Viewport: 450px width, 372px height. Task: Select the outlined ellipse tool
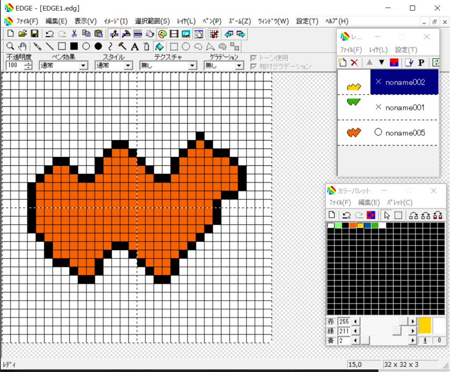(x=86, y=46)
